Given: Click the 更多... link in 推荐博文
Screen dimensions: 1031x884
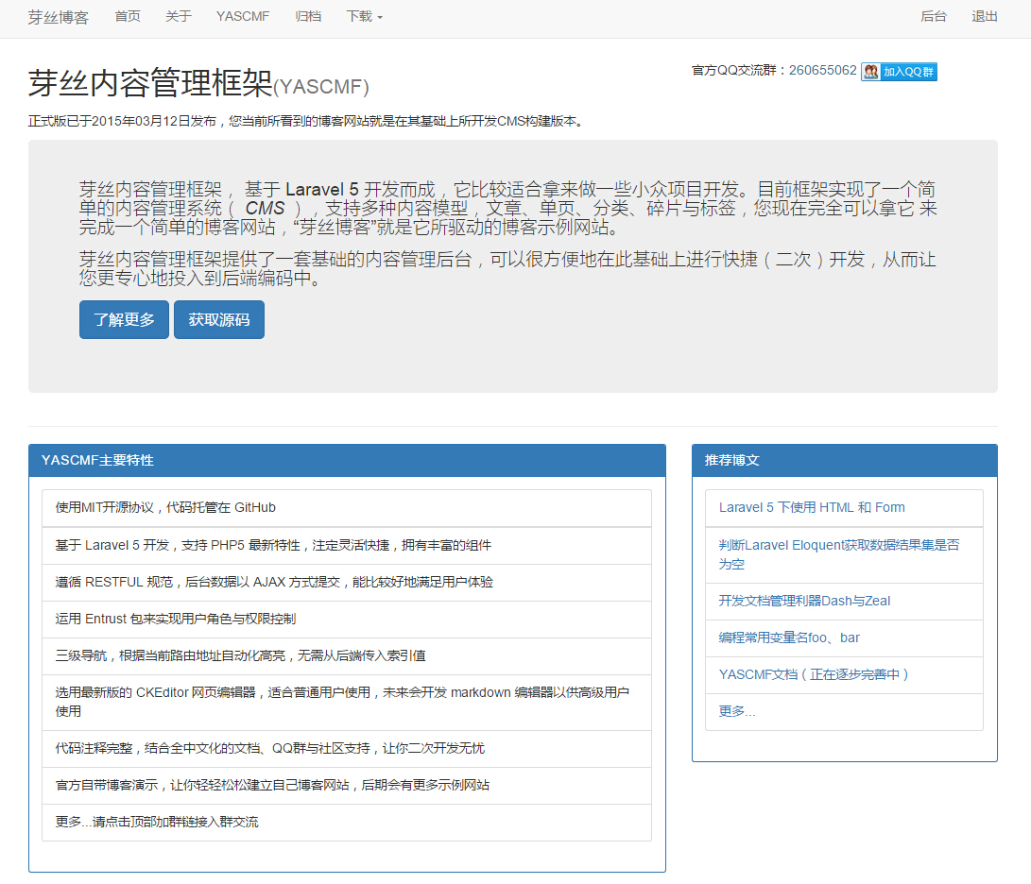Looking at the screenshot, I should click(736, 711).
